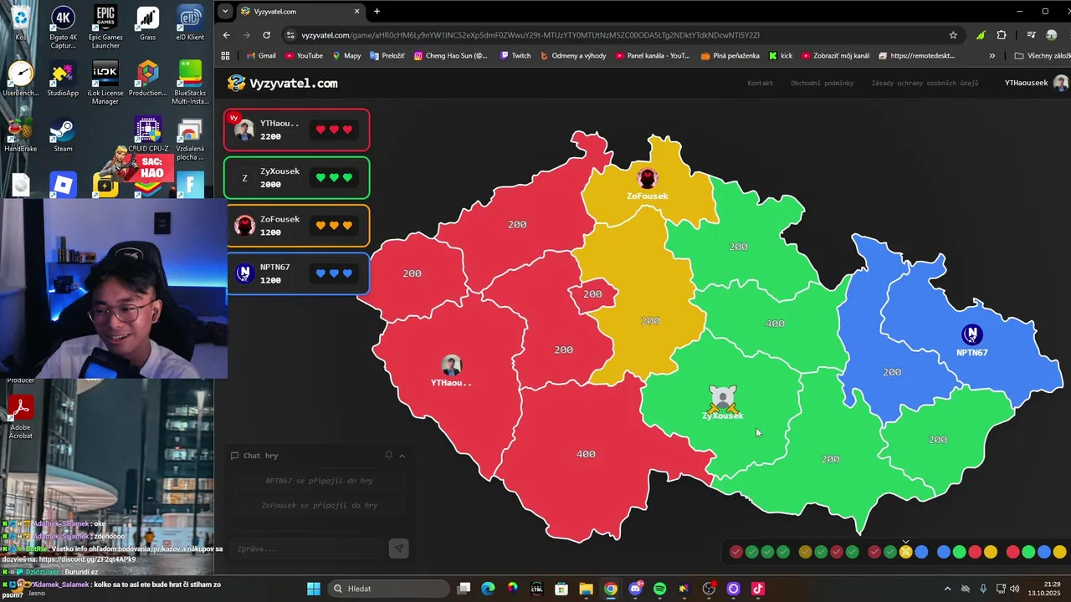Open the Kontakt link
1071x602 pixels.
pos(760,83)
